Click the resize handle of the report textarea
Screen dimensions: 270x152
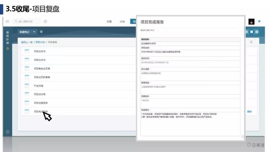tap(243, 136)
